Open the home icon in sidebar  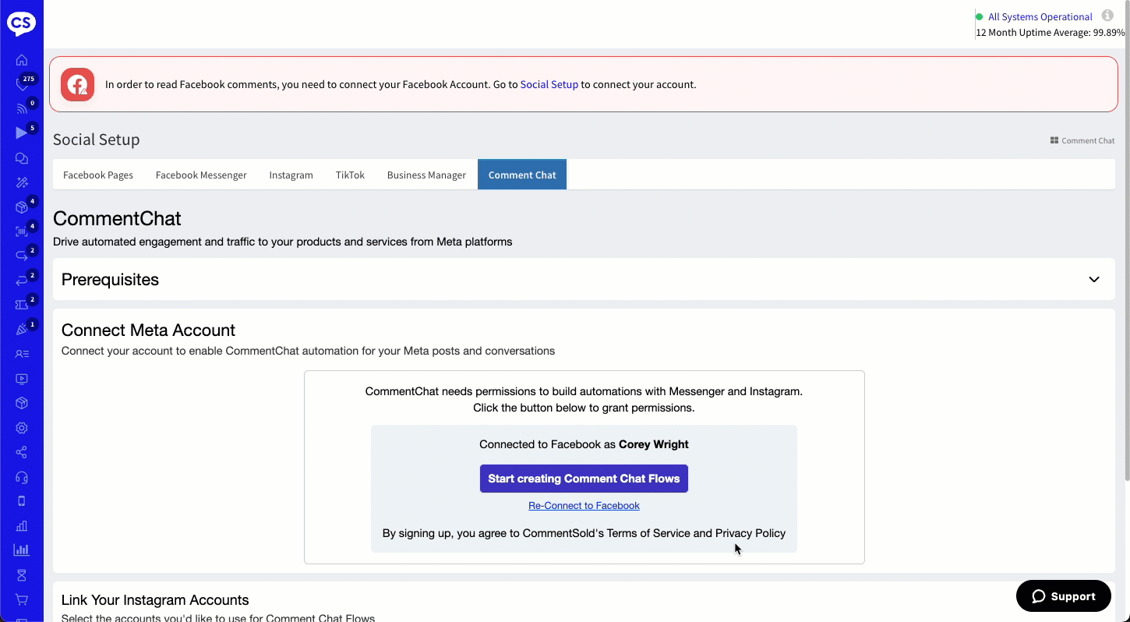coord(22,60)
